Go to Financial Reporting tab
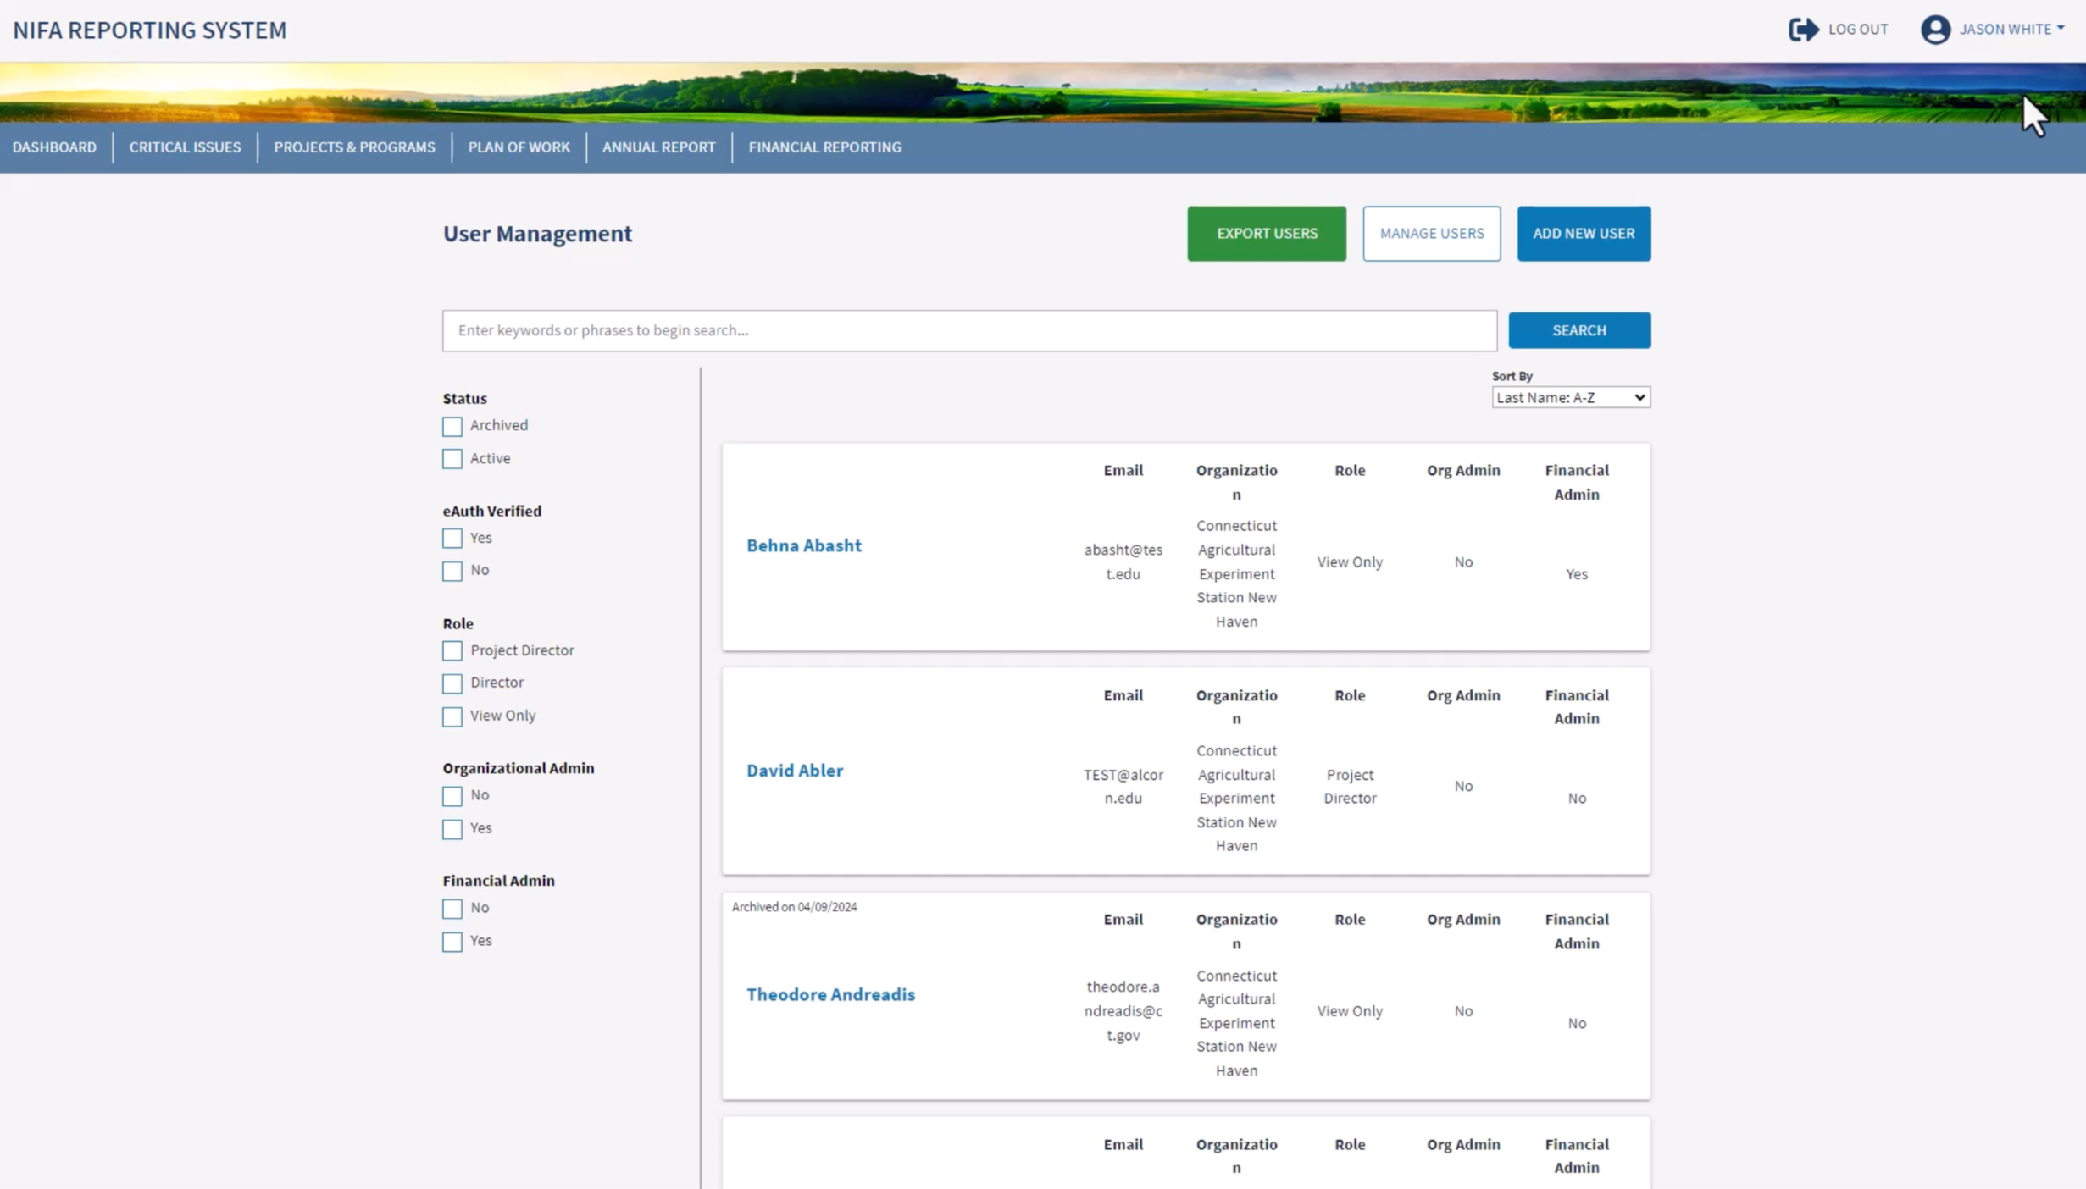 tap(824, 147)
